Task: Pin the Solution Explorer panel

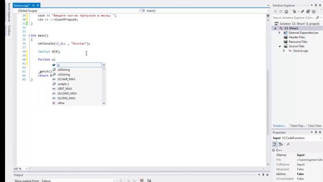Action: coord(316,6)
